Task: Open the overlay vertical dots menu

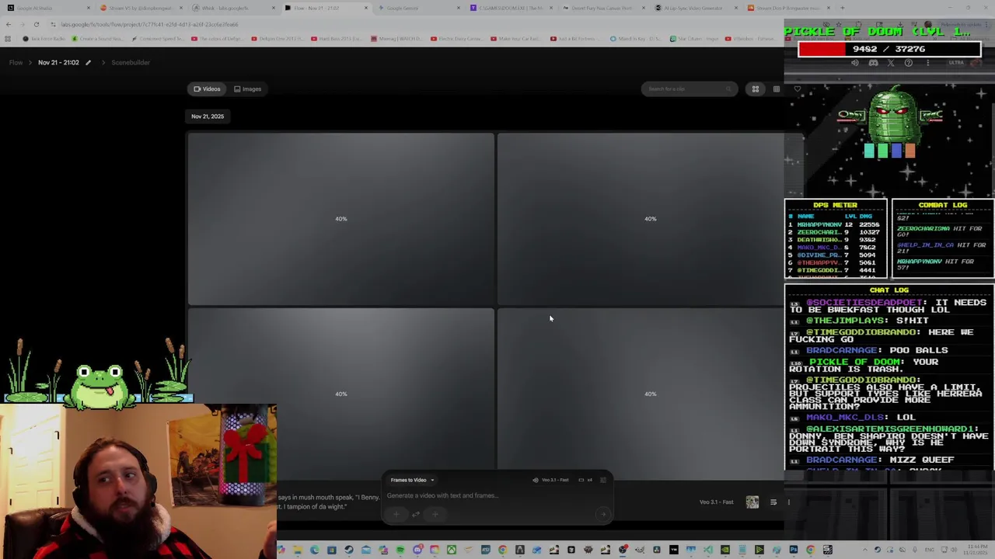Action: pyautogui.click(x=927, y=63)
